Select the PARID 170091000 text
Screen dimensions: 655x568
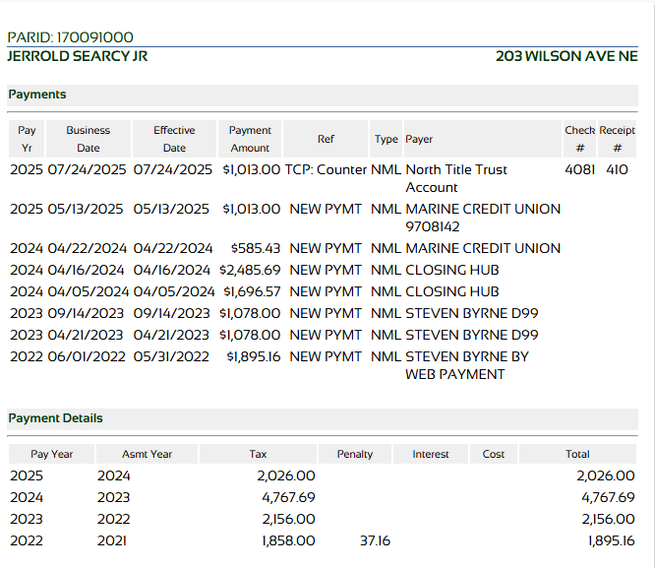pos(70,37)
